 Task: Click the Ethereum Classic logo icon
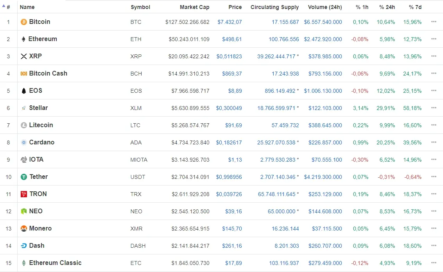click(x=24, y=263)
